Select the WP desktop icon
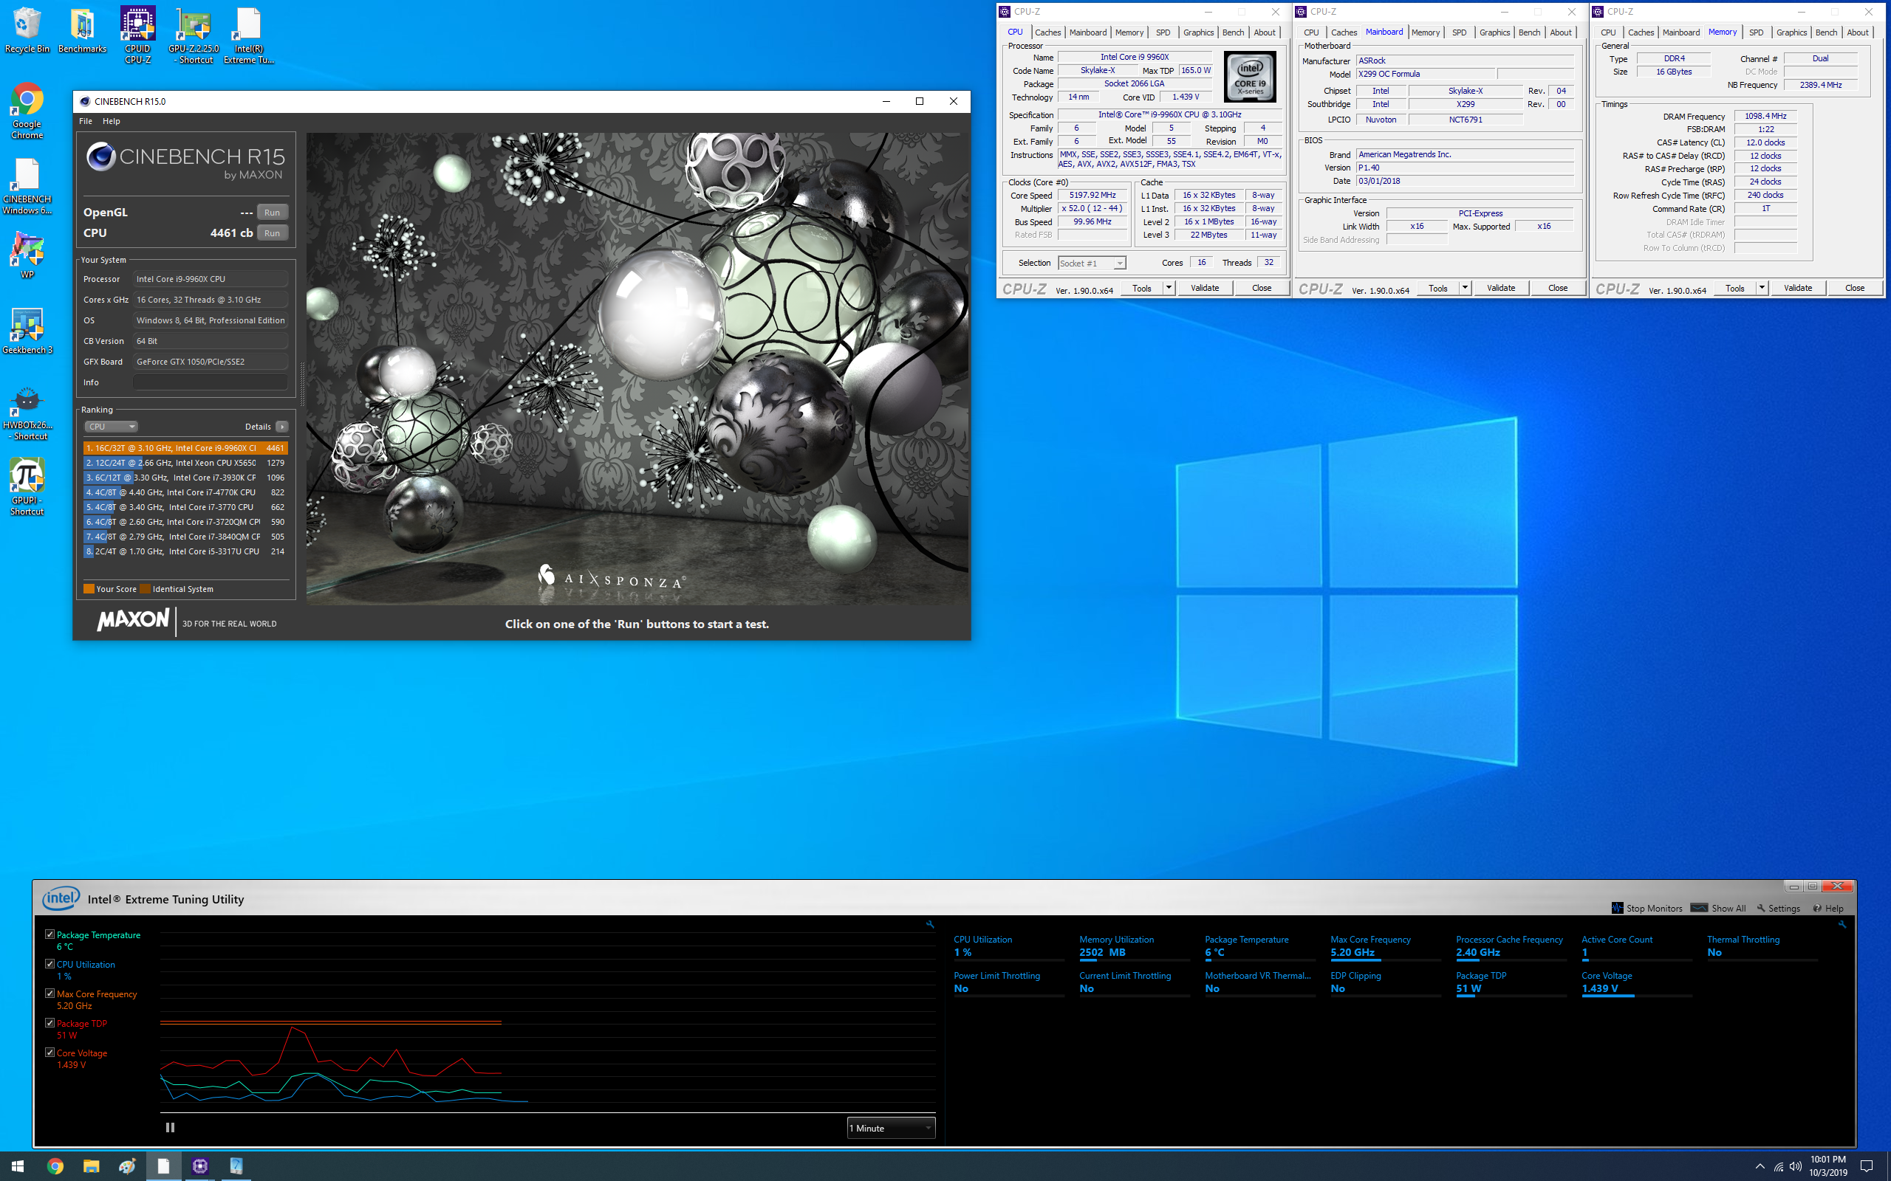The height and width of the screenshot is (1181, 1891). pyautogui.click(x=27, y=255)
